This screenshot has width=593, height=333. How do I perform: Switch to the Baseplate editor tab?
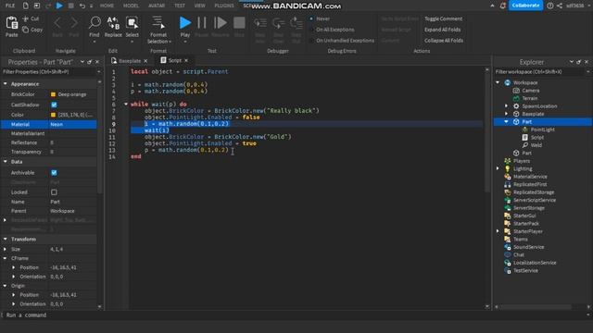tap(130, 61)
